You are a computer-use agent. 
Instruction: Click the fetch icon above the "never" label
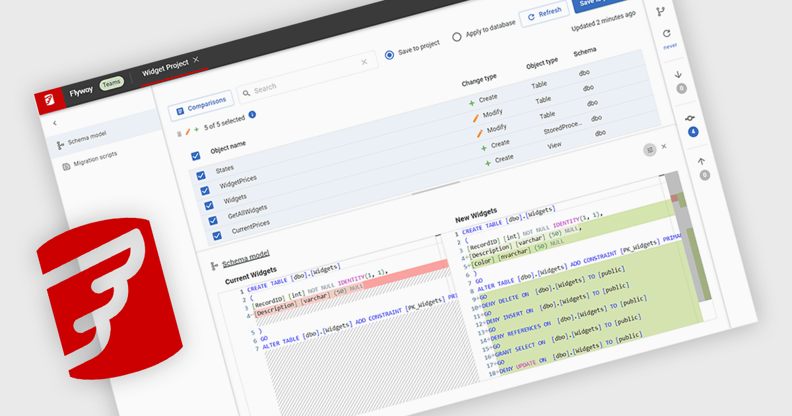(x=667, y=34)
